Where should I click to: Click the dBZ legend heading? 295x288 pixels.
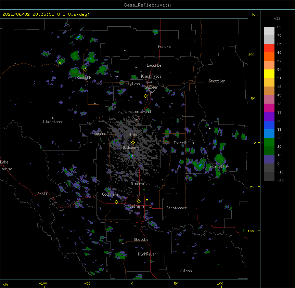coord(277,18)
